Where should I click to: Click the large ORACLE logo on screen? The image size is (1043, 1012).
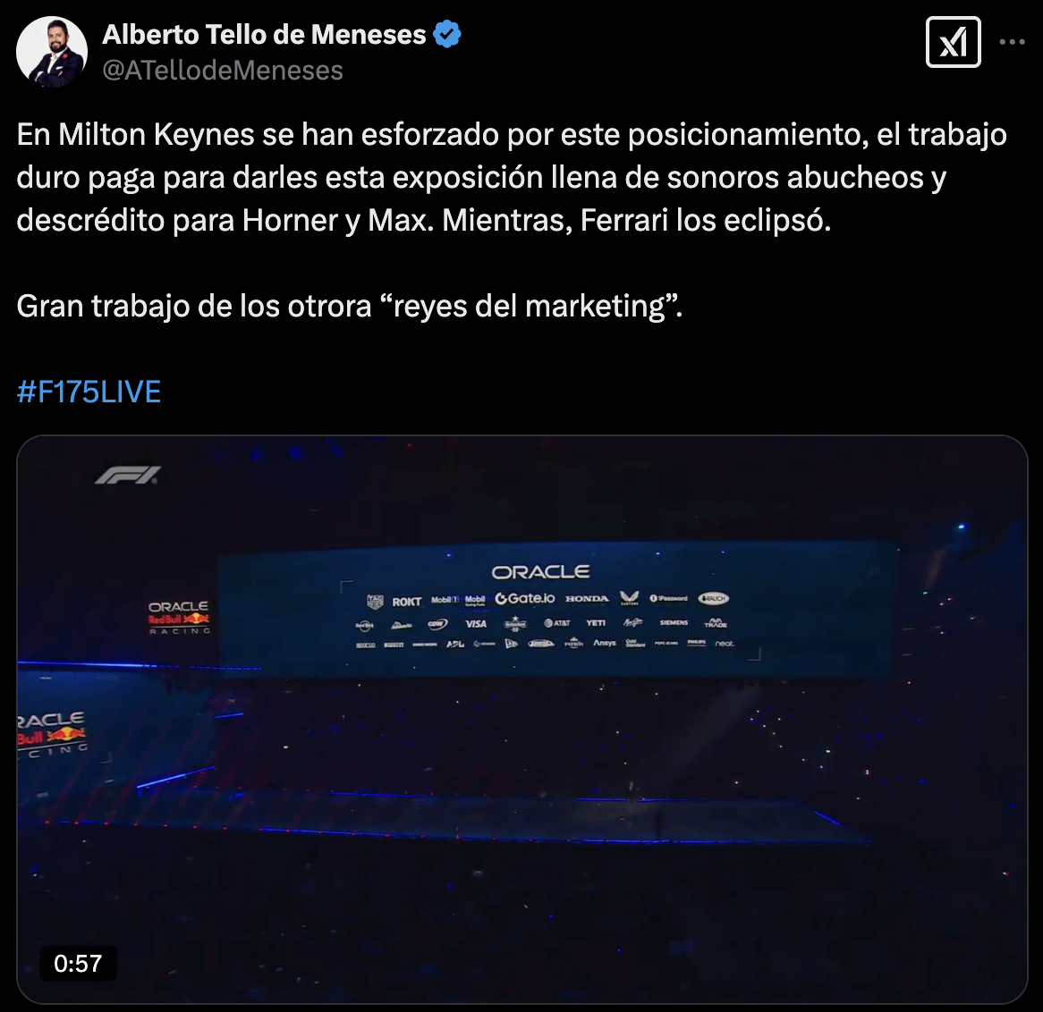coord(540,572)
